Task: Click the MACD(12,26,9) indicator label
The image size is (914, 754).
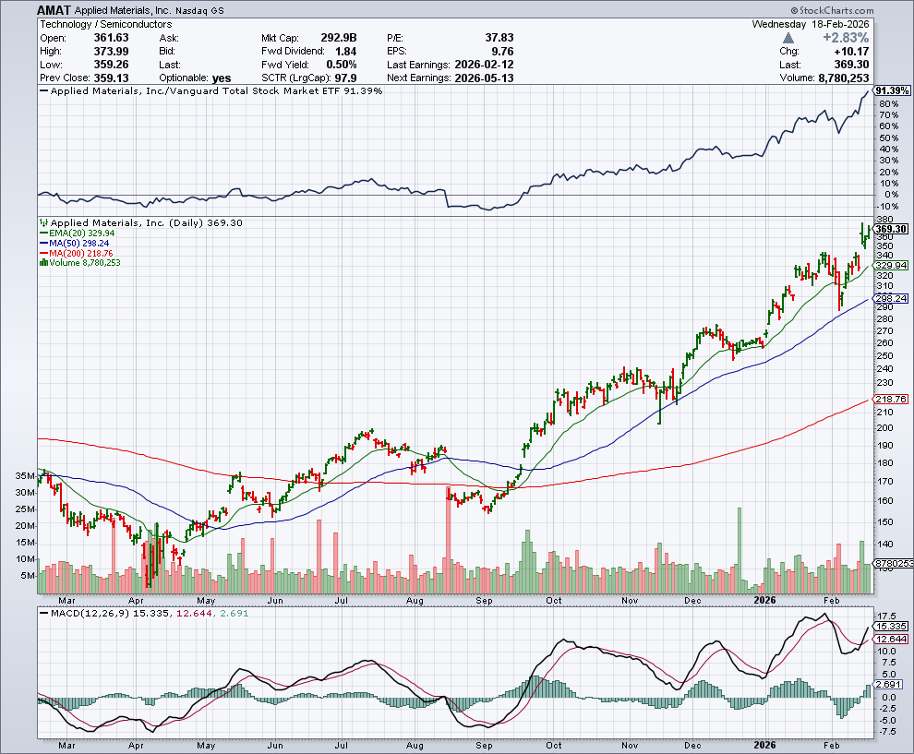Action: click(x=90, y=614)
